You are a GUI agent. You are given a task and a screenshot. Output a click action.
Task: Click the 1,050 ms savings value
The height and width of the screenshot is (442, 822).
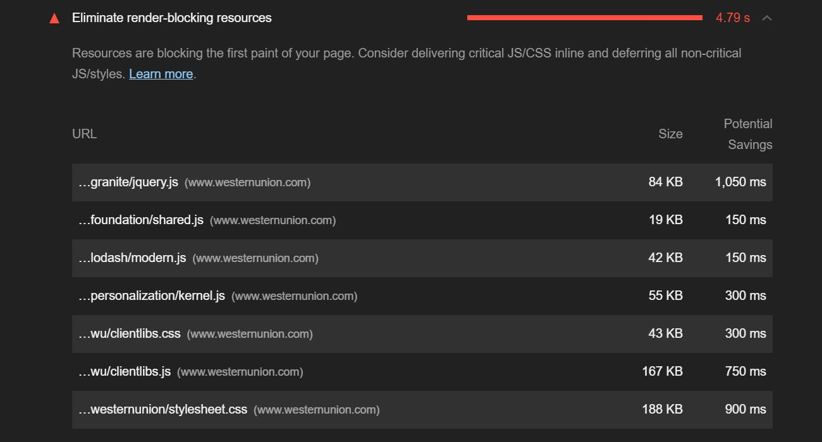[x=740, y=182]
